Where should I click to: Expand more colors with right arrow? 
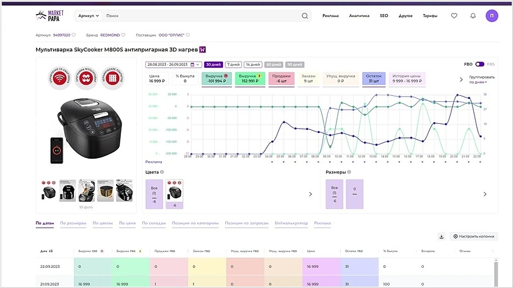coord(310,194)
